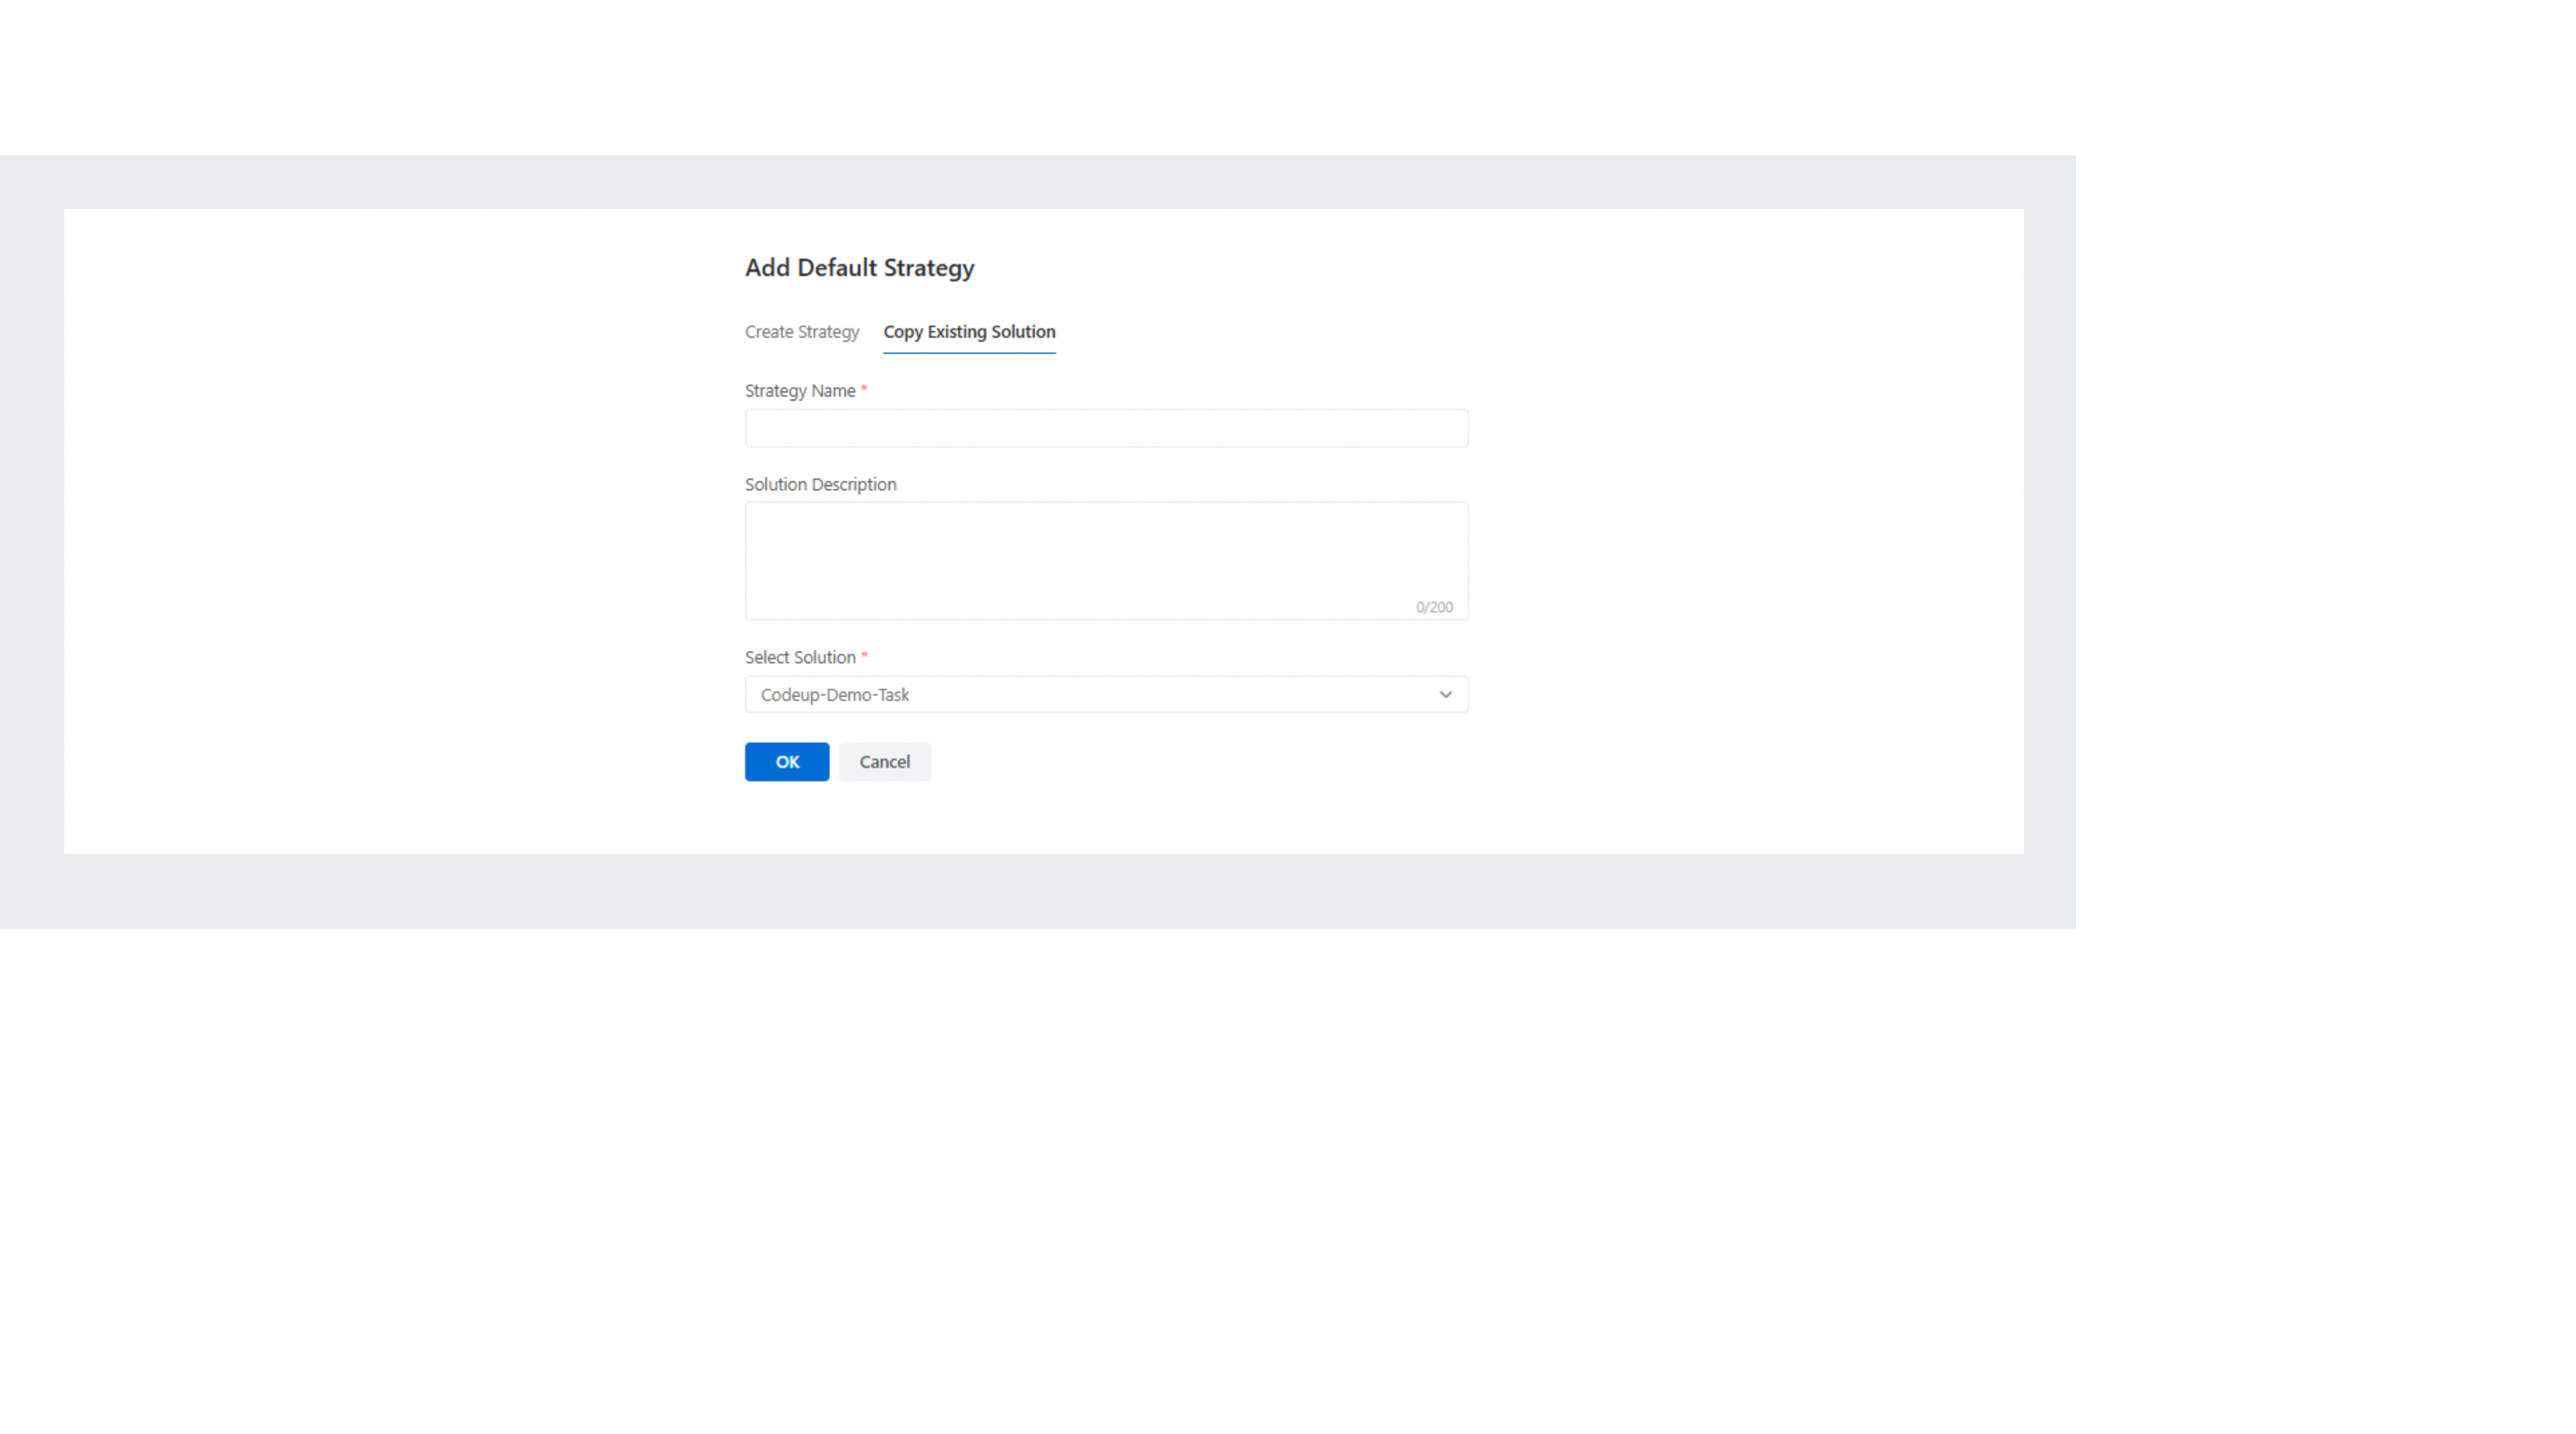
Task: Click the Add Default Strategy heading
Action: 859,268
